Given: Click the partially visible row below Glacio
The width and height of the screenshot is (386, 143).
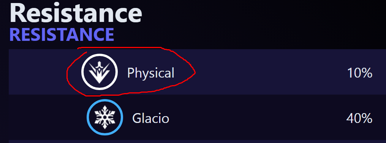Looking at the screenshot, I should (x=197, y=141).
